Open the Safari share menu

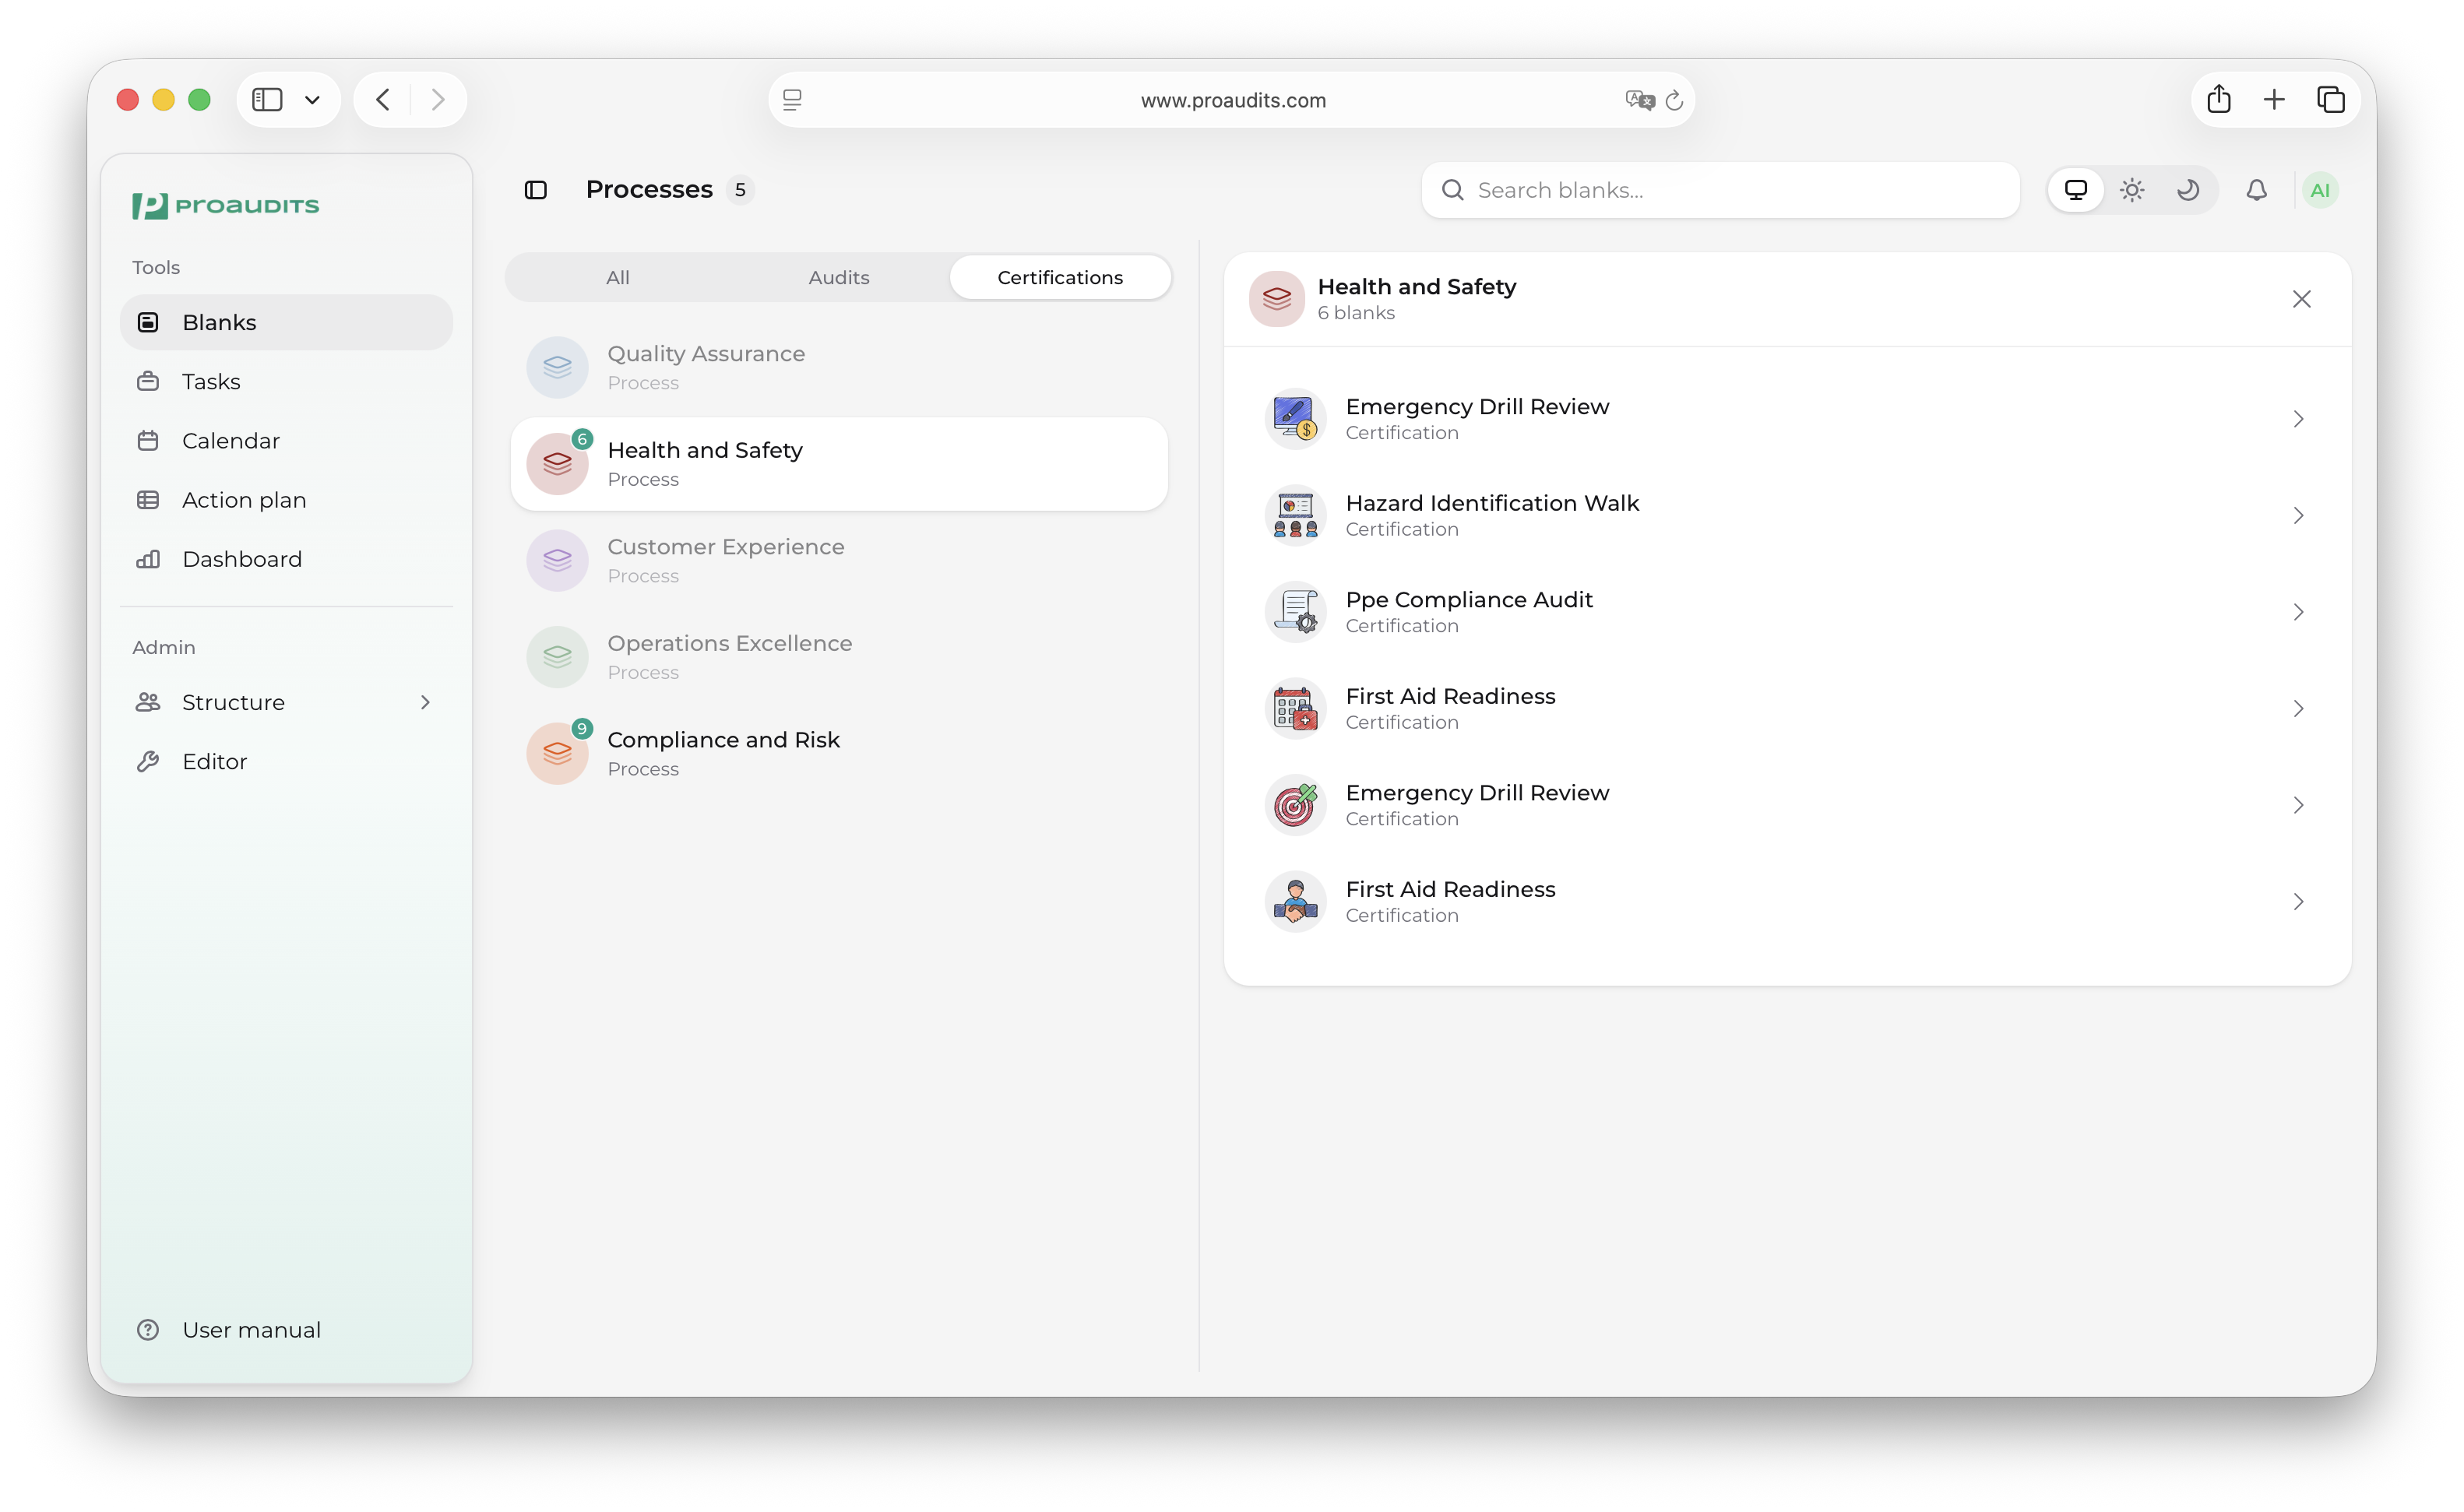coord(2218,99)
